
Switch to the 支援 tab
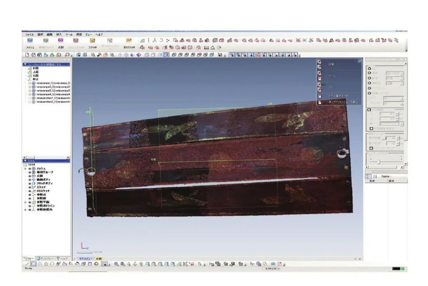pyautogui.click(x=98, y=259)
